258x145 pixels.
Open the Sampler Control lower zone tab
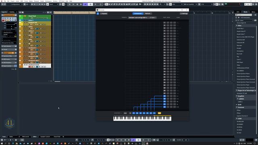coord(45,137)
